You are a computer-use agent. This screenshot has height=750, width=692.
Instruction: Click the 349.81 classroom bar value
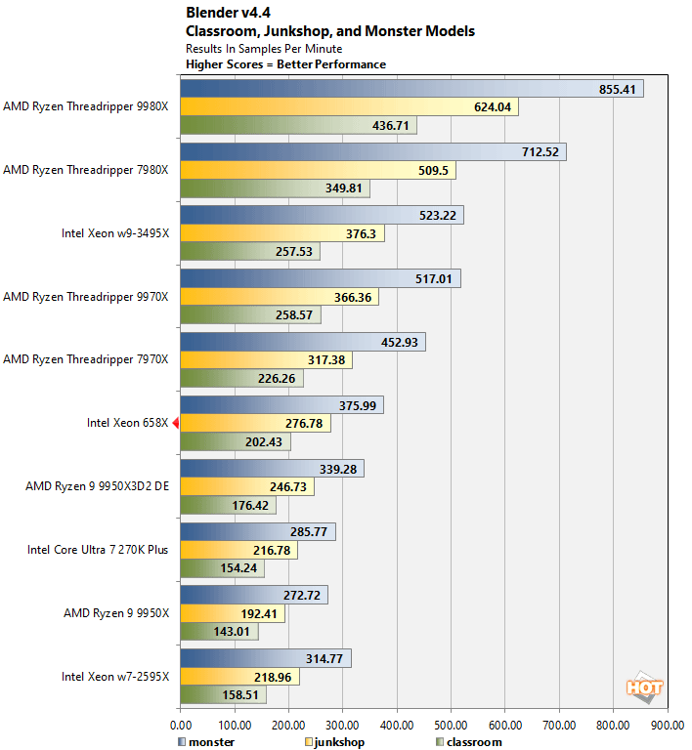(x=344, y=188)
